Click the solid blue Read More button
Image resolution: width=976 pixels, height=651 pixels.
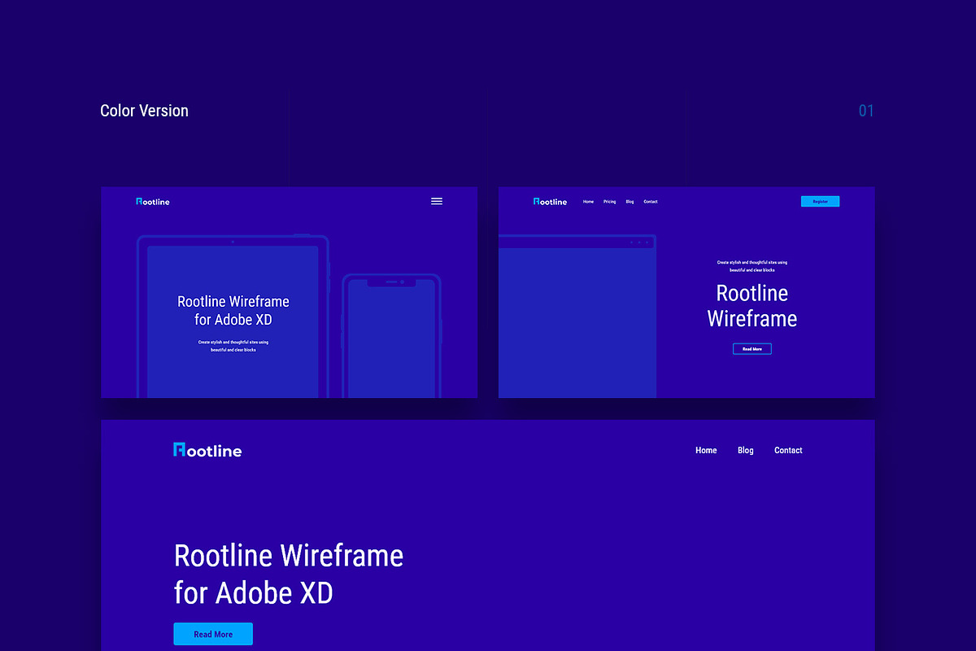pos(213,634)
